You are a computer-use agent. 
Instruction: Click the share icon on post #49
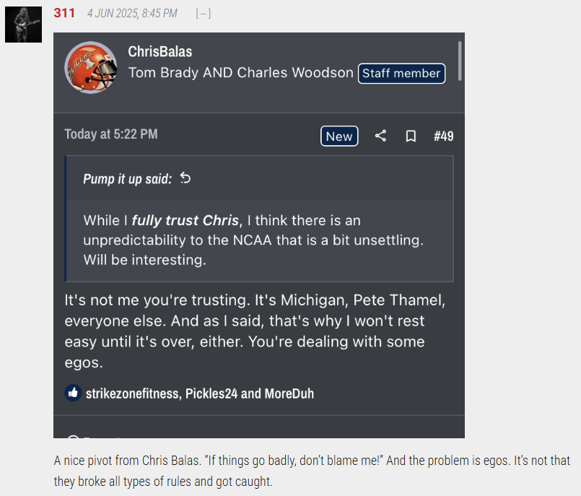click(380, 136)
